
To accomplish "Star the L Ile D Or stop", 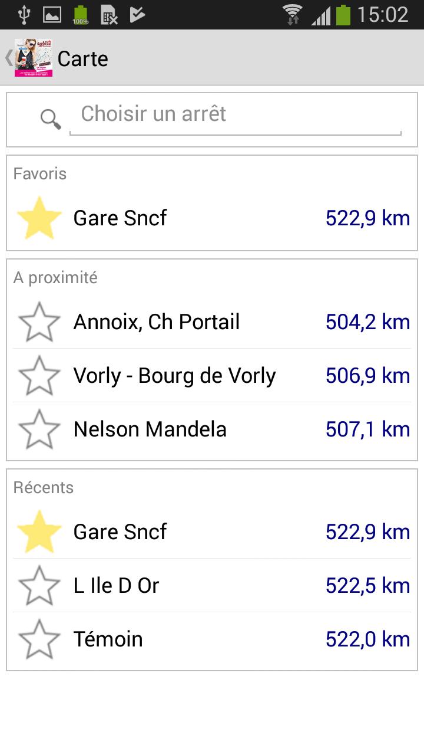I will (x=39, y=586).
